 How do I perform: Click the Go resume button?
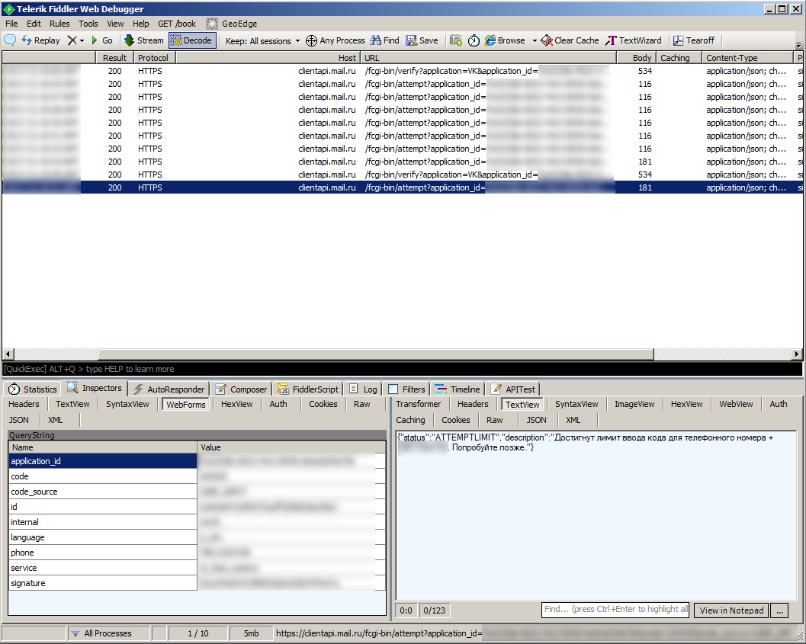(x=101, y=40)
